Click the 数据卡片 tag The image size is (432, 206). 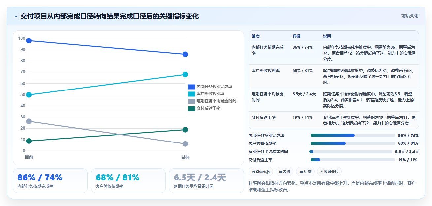click(x=329, y=172)
